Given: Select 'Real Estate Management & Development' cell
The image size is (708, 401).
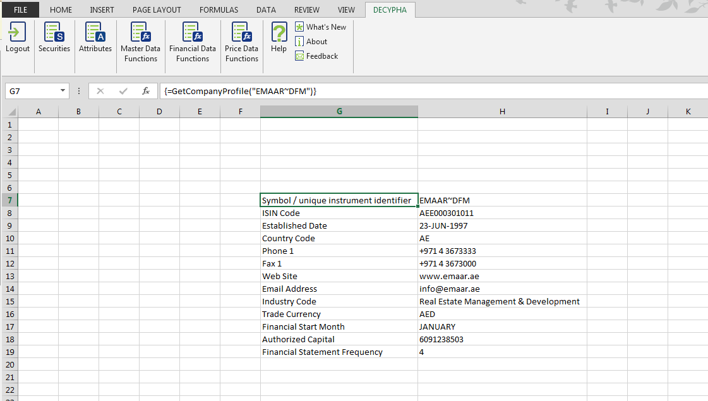Looking at the screenshot, I should tap(502, 302).
